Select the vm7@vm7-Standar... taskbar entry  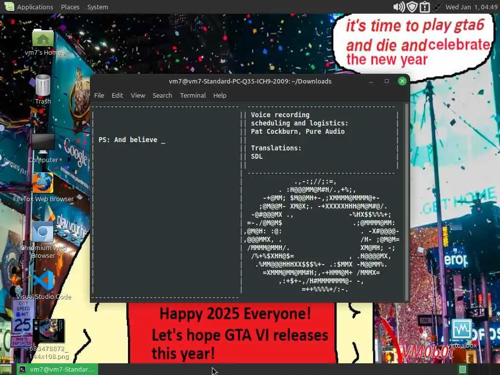tap(57, 369)
